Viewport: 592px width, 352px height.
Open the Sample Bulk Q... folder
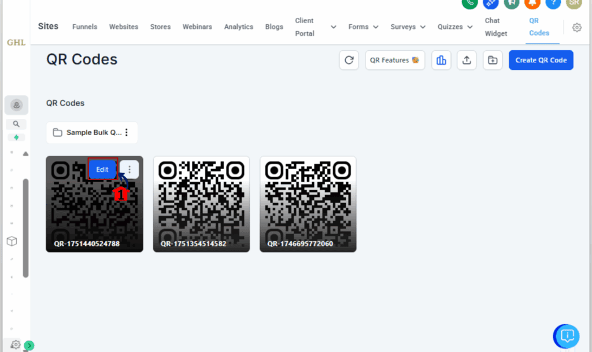click(92, 132)
